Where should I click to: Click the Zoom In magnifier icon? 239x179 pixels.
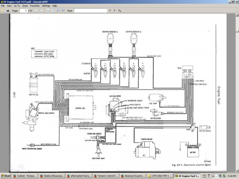click(63, 11)
